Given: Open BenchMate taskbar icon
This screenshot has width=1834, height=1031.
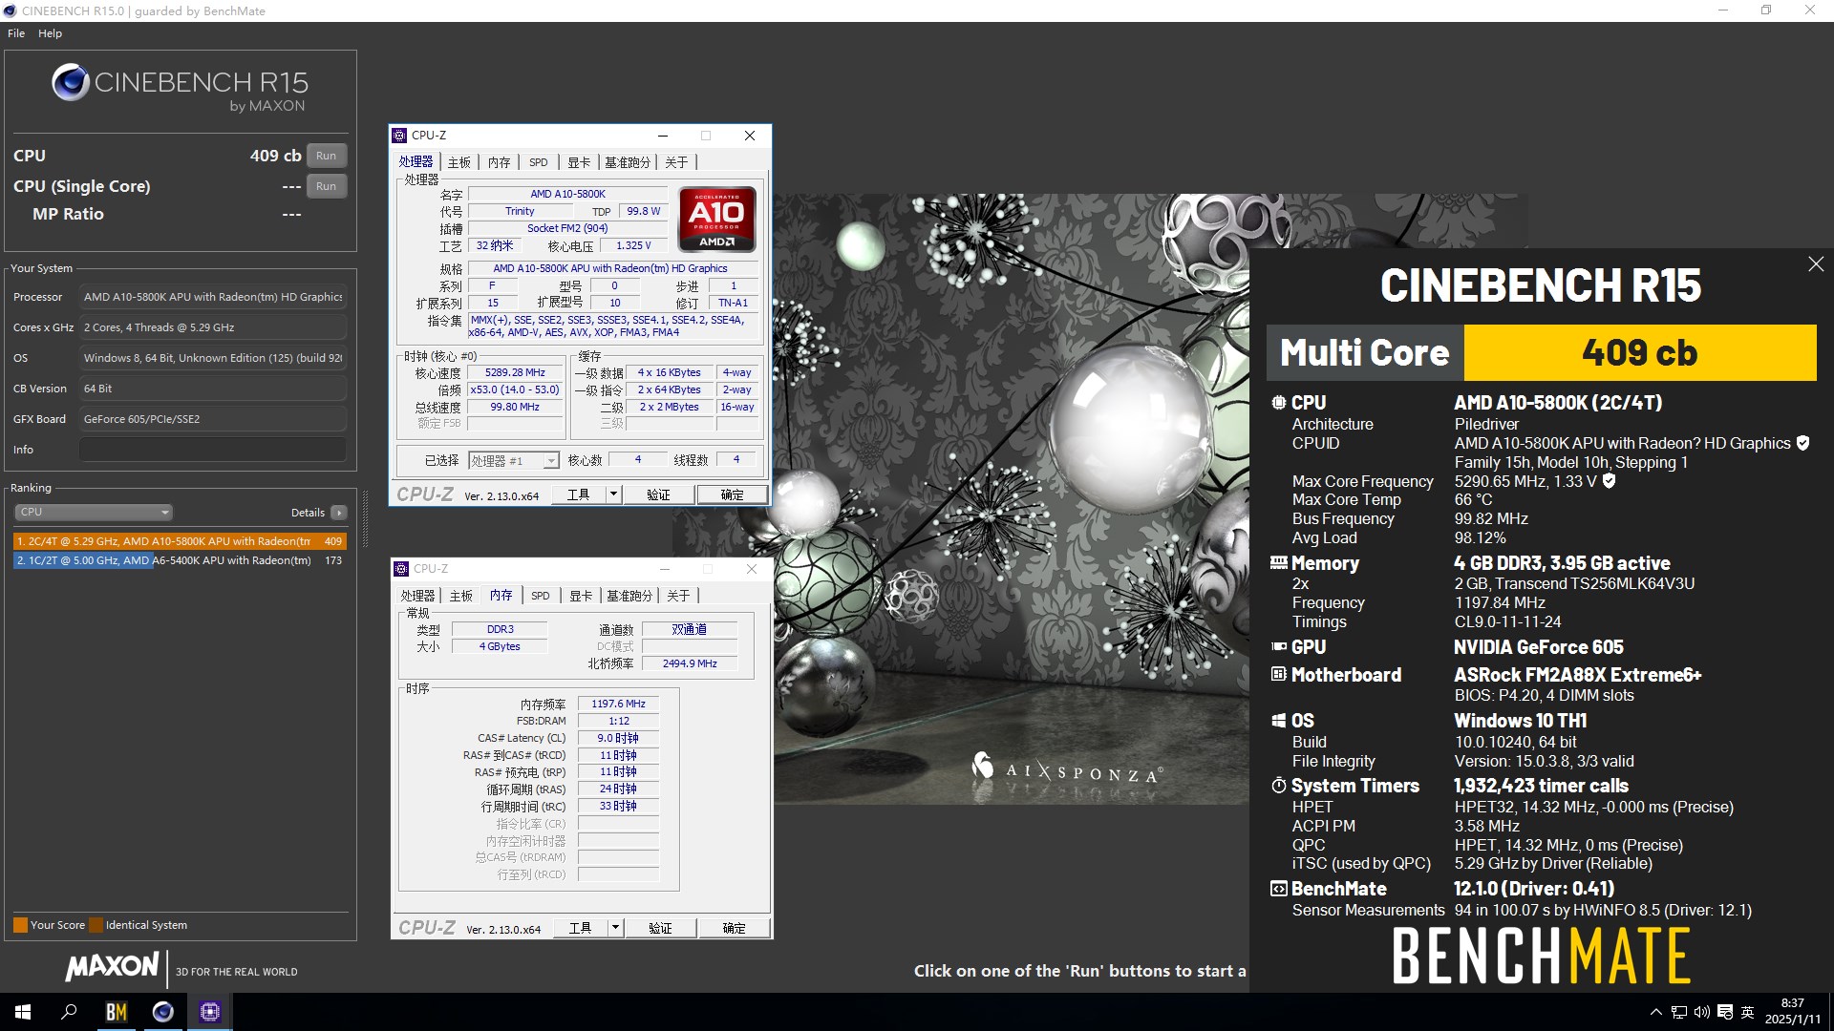Looking at the screenshot, I should coord(116,1012).
